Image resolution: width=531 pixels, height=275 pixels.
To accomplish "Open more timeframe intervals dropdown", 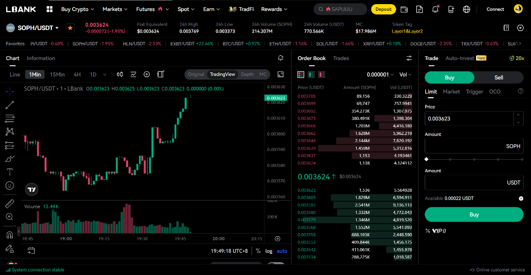I will [105, 74].
